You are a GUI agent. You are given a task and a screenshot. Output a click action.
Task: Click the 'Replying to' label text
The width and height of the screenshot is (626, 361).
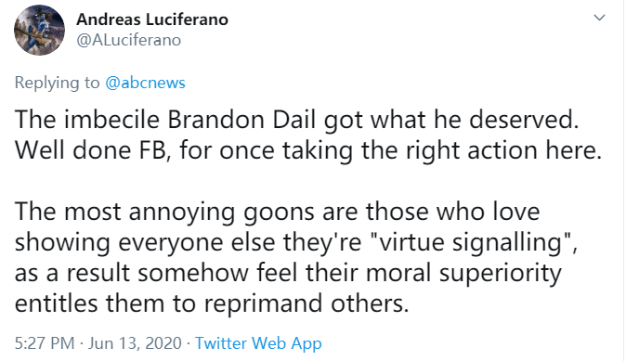[57, 83]
